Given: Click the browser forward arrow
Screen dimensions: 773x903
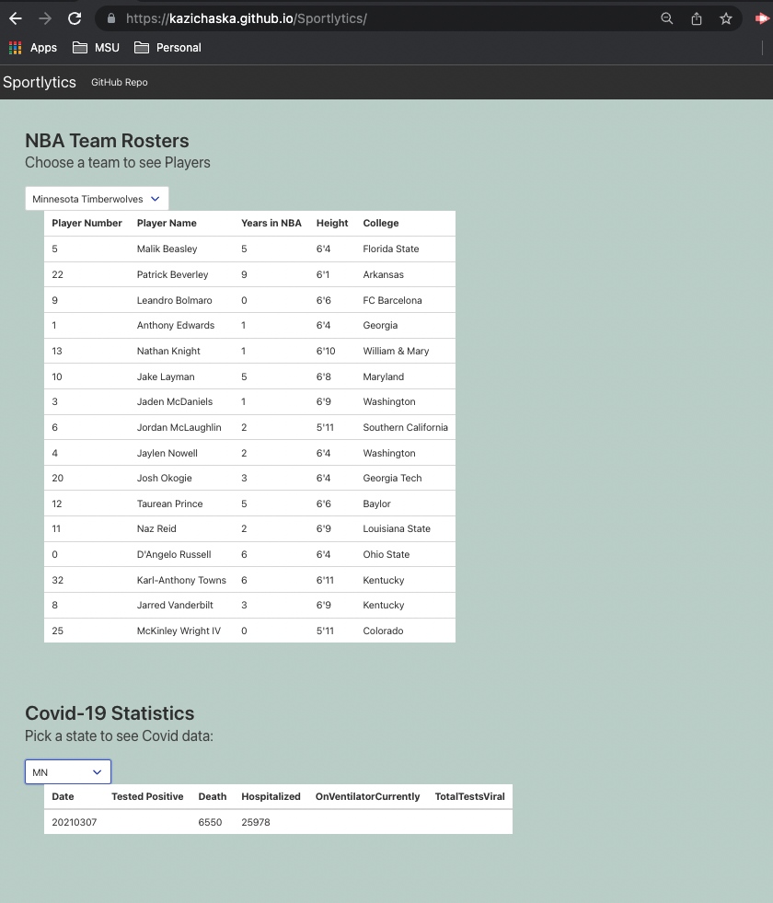Looking at the screenshot, I should 45,18.
